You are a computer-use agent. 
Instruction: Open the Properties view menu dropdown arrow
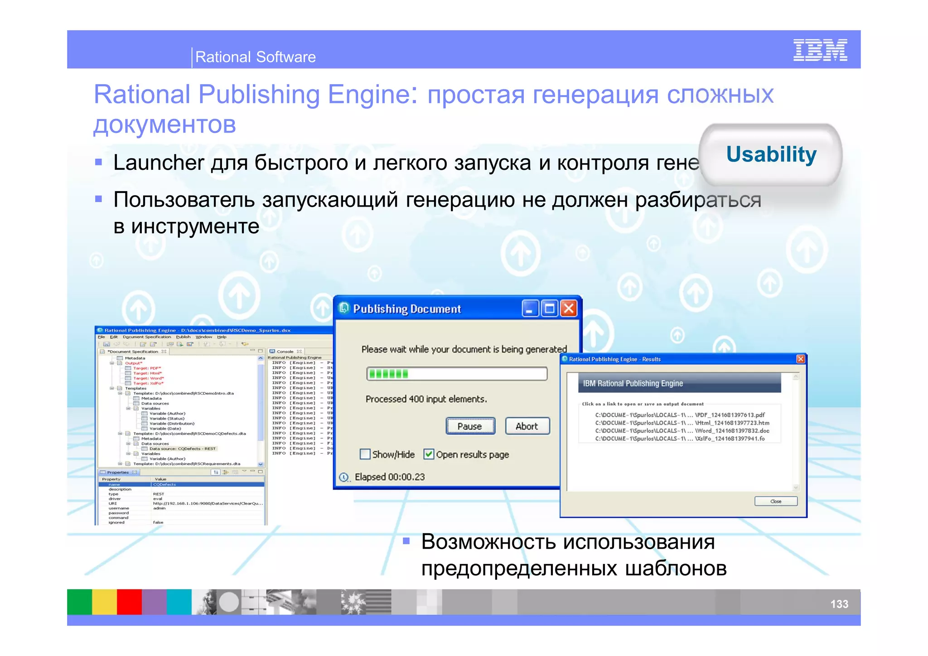tap(245, 472)
